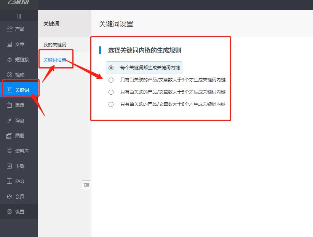Click the 图册 photo album icon

click(x=10, y=136)
